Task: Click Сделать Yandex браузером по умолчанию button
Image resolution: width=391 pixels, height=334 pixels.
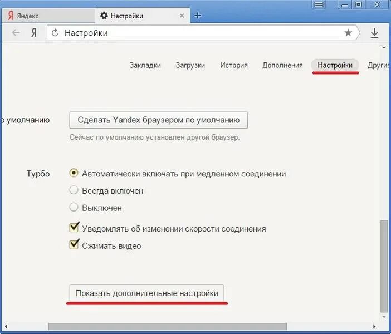Action: pyautogui.click(x=158, y=120)
